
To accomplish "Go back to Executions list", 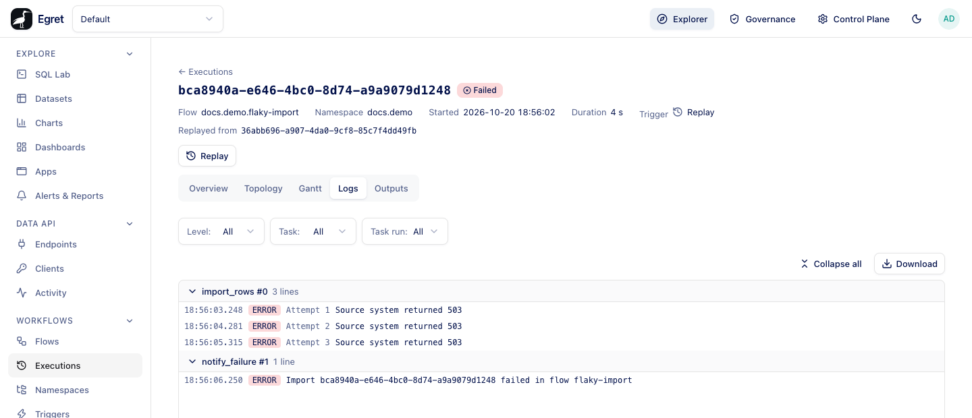I will (x=205, y=71).
